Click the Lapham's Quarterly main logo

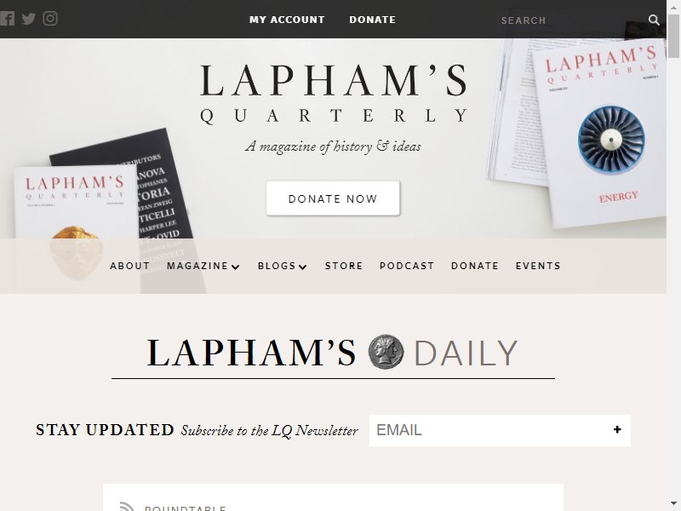(333, 95)
